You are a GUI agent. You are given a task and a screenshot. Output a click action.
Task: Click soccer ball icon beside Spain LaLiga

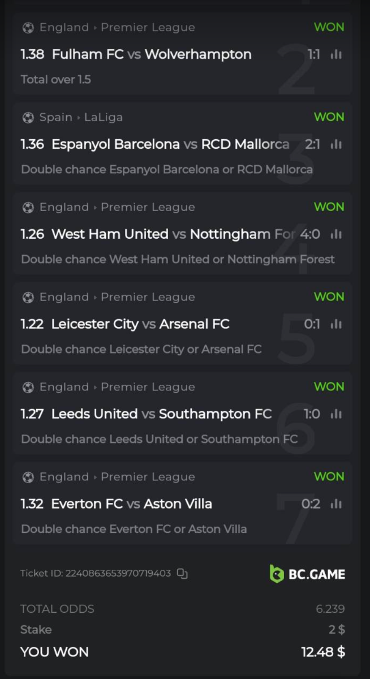[x=28, y=118]
